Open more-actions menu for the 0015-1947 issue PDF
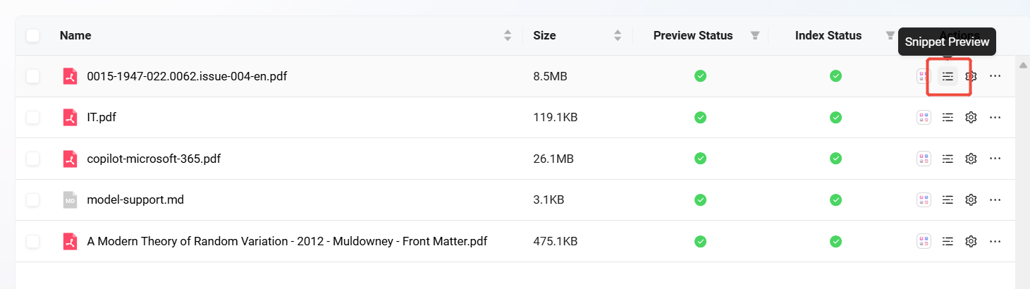The height and width of the screenshot is (289, 1030). [x=995, y=76]
